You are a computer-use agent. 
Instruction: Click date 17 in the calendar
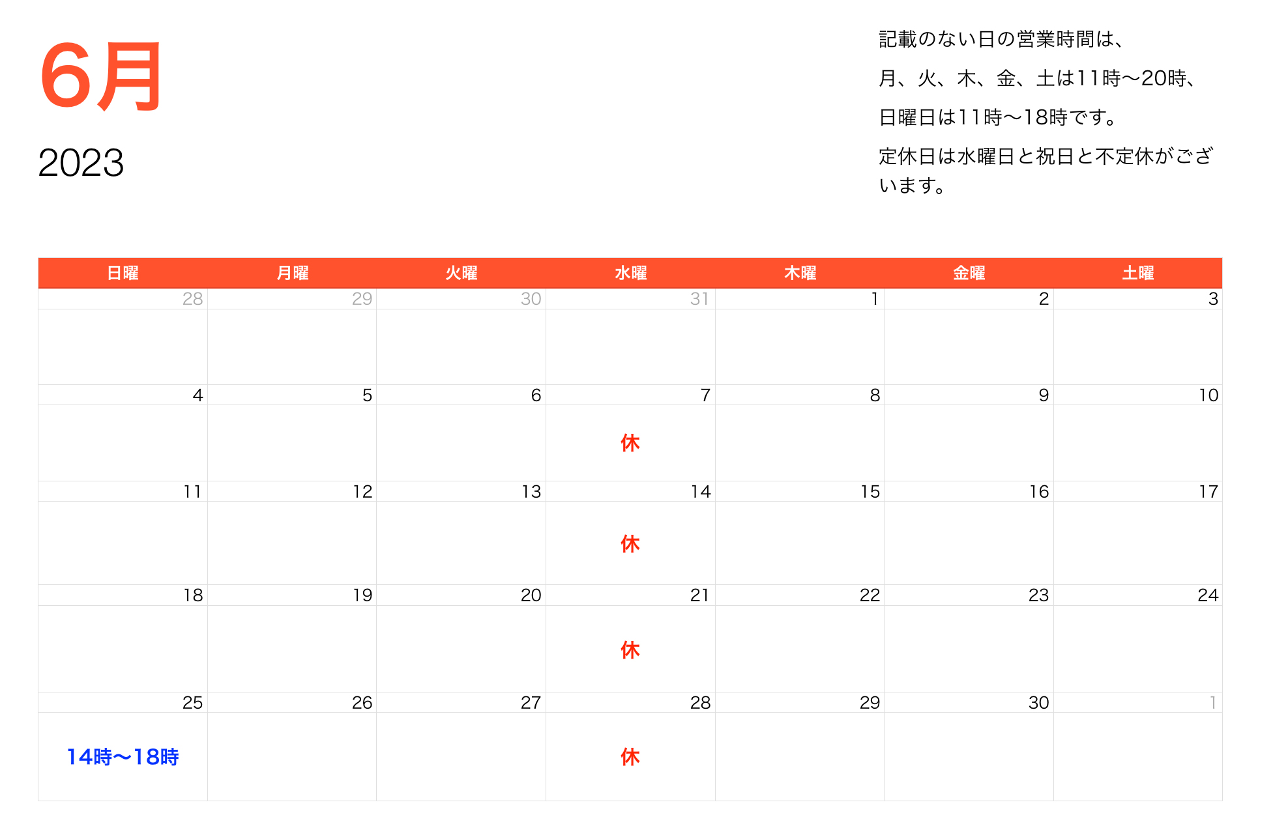click(x=1208, y=492)
